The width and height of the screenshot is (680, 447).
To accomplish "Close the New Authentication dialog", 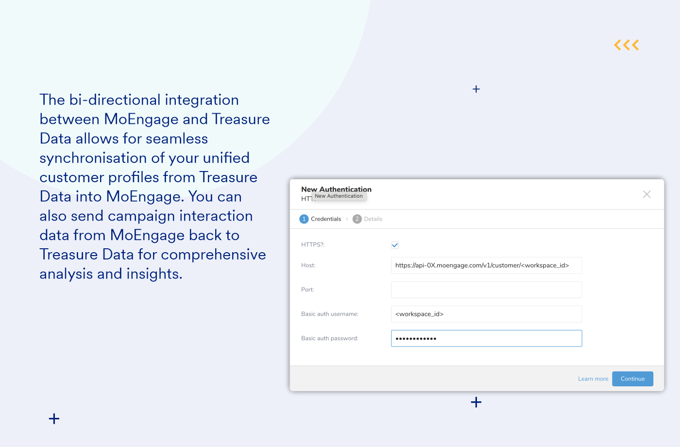I will point(646,194).
